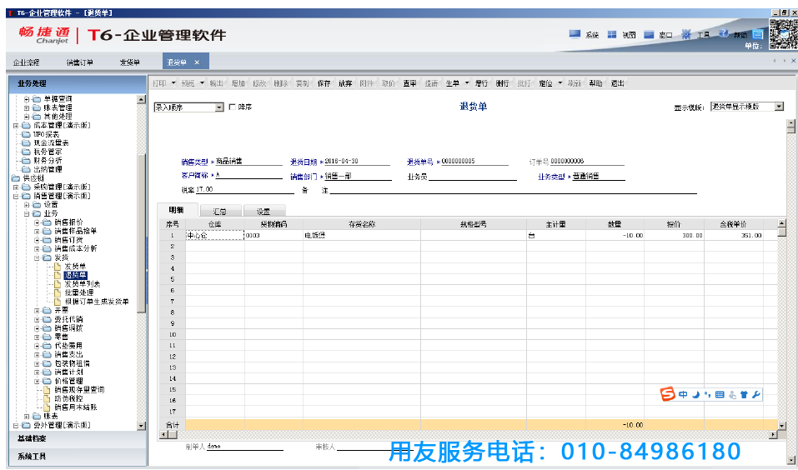Toggle the Sogou 中 Chinese mode icon

tap(683, 394)
